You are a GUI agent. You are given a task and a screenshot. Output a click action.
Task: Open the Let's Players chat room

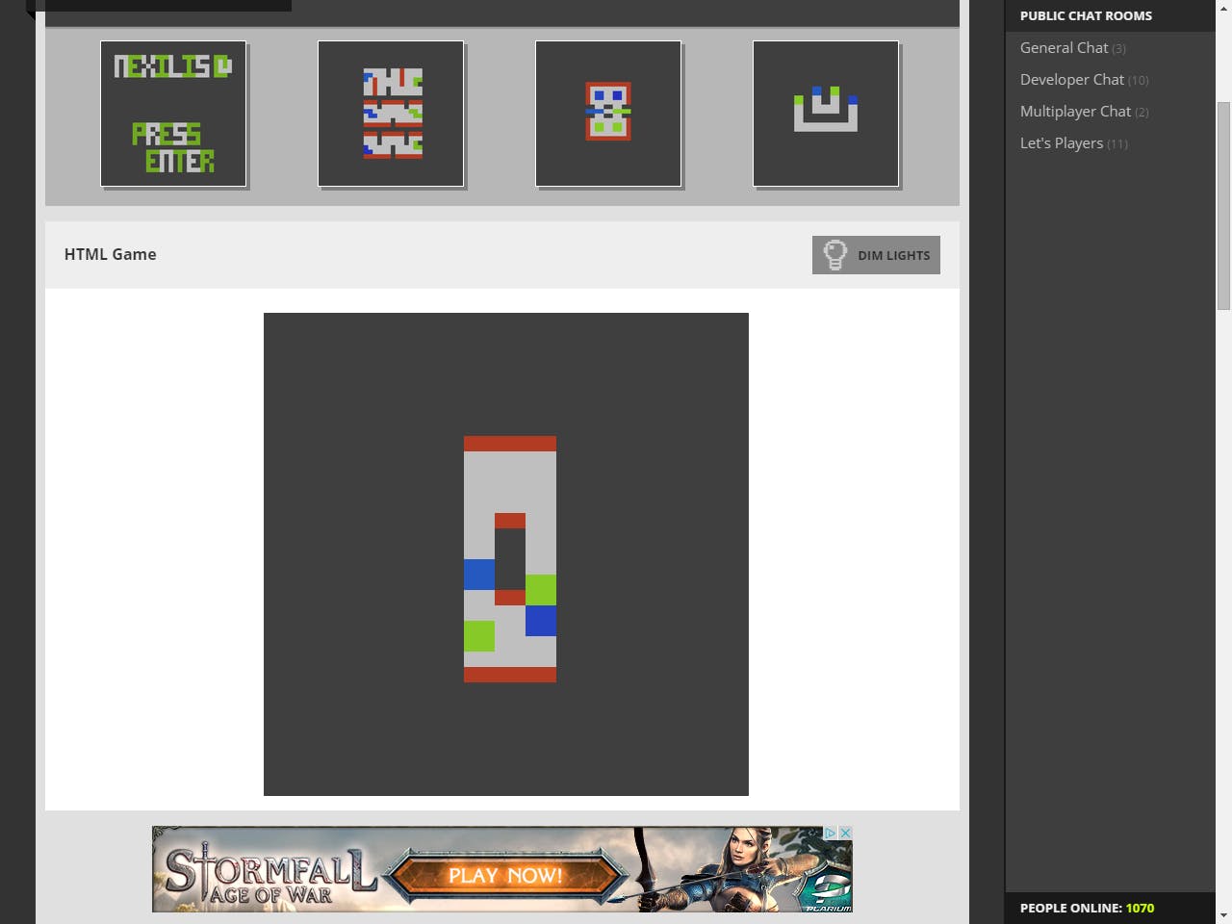point(1061,142)
